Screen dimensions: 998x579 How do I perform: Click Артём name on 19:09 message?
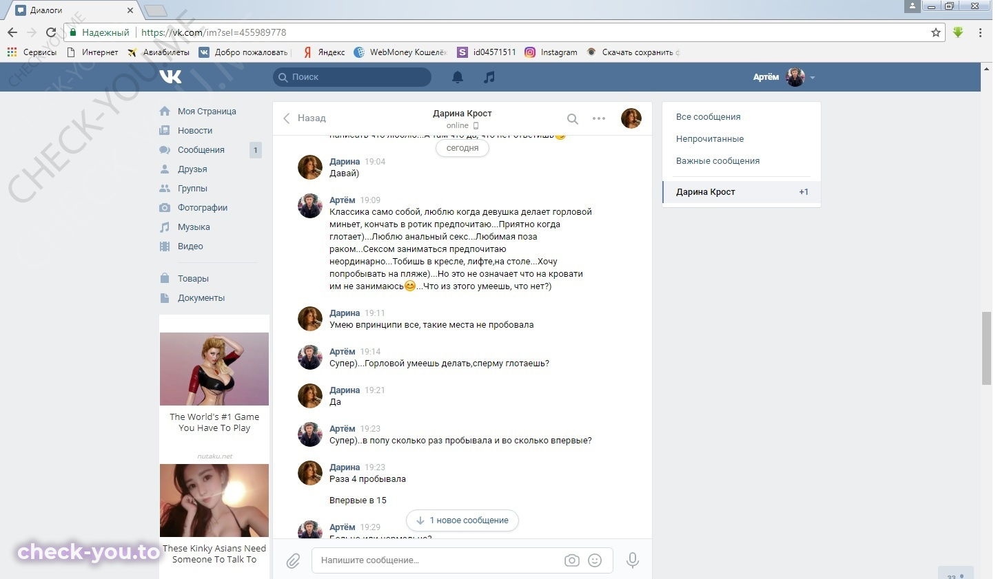coord(342,200)
